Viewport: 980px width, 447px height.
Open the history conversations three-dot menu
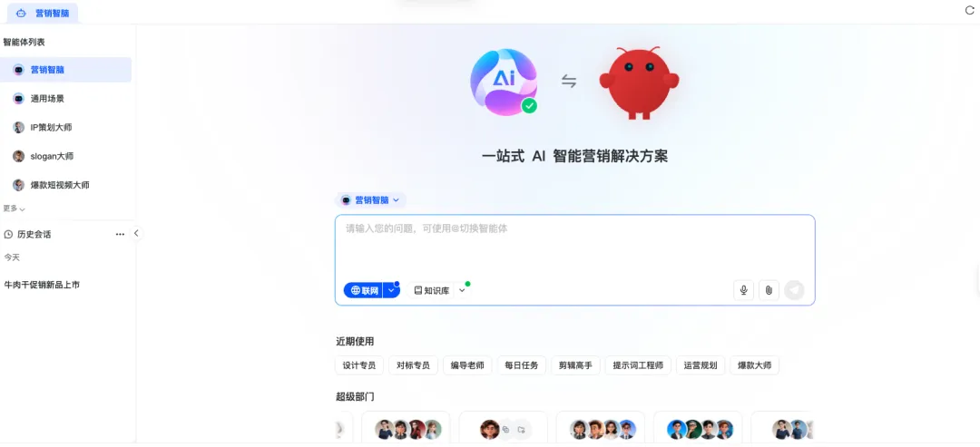click(120, 234)
